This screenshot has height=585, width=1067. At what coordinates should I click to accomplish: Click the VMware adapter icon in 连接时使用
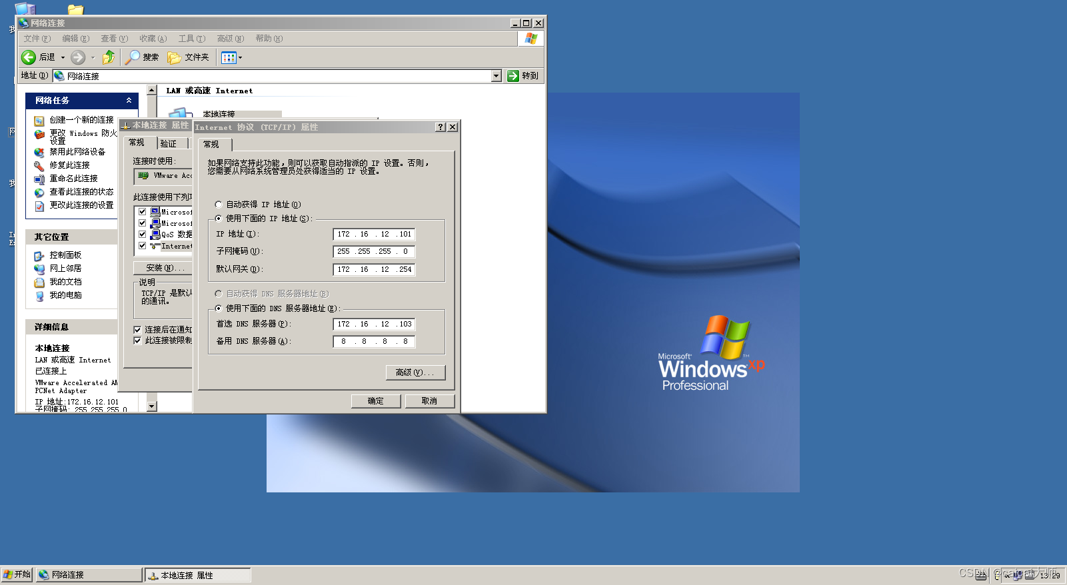[x=143, y=176]
